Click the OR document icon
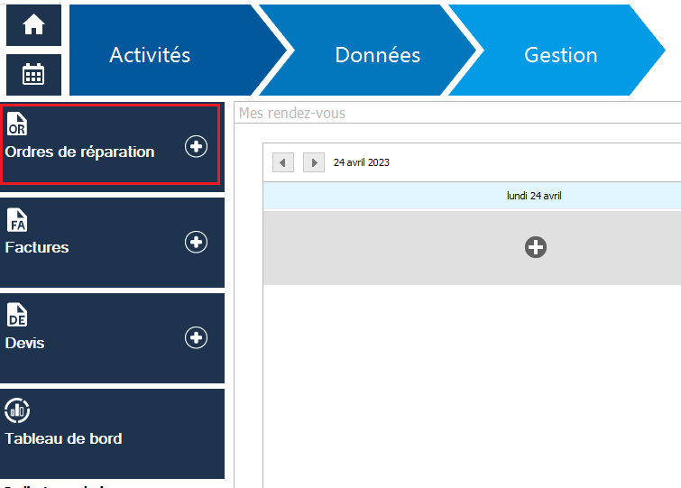Screen dimensions: 681x488 tap(17, 124)
